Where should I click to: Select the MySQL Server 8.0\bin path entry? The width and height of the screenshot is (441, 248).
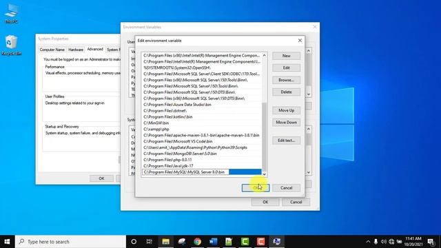[x=202, y=172]
